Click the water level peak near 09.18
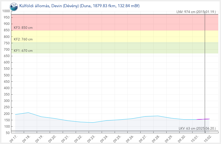Viewport: 221px width, 144px height. [28, 113]
